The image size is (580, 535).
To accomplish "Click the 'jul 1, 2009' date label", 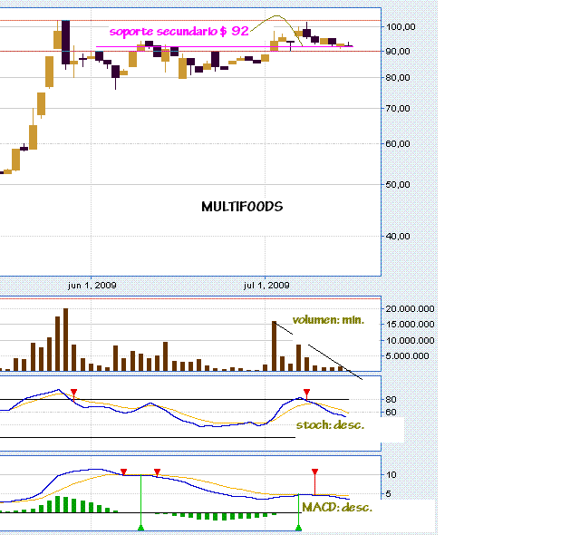I will pos(266,285).
